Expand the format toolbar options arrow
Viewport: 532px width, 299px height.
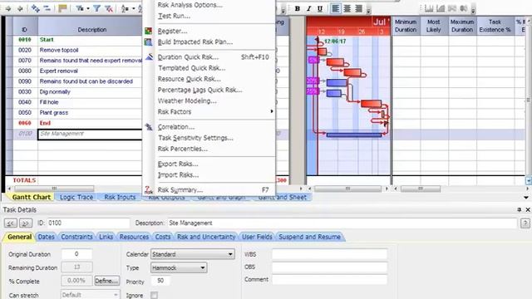click(x=368, y=9)
